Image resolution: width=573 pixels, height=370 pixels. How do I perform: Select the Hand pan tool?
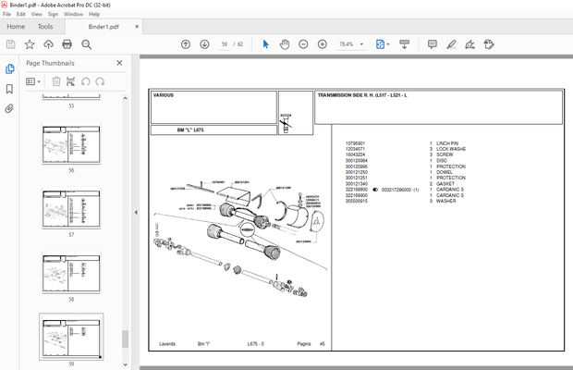point(285,44)
